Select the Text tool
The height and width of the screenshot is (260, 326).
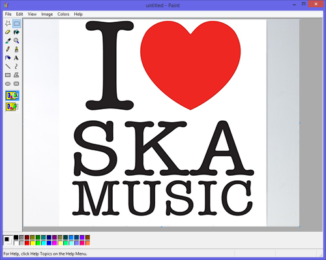pos(16,58)
